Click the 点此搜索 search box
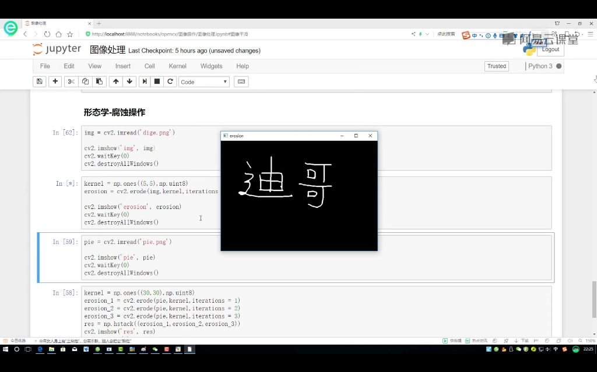 [446, 34]
